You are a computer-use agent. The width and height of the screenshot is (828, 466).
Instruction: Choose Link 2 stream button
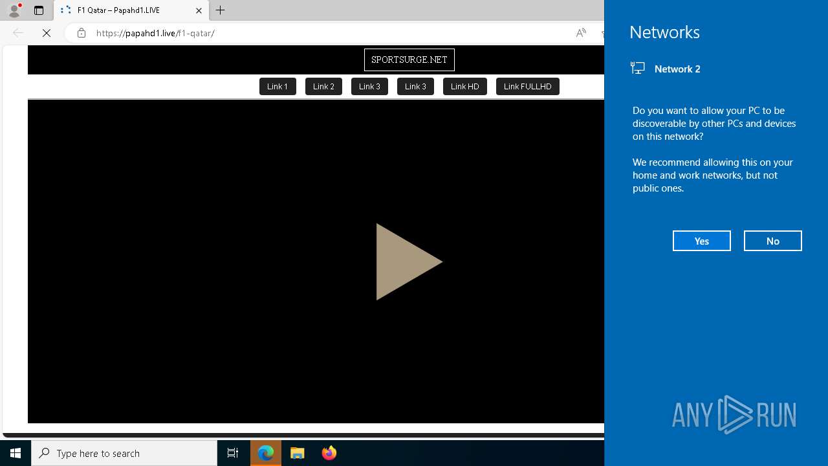[x=323, y=86]
